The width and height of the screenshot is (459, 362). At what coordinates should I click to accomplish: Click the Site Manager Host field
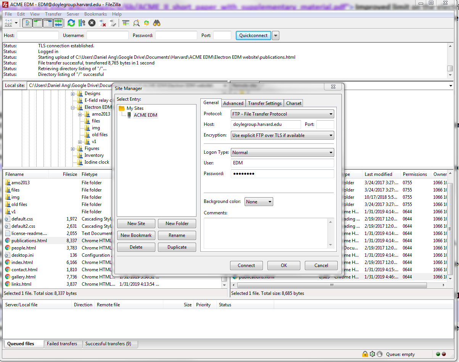click(x=266, y=124)
